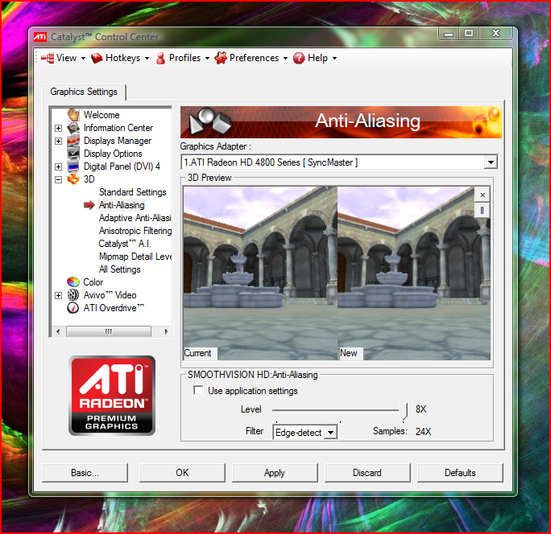Minimize the Catalyst Control Center window
551x534 pixels.
pos(449,34)
